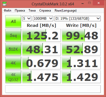The height and width of the screenshot is (97, 106).
Task: Click the Seq read result 125.2
Action: click(x=41, y=35)
